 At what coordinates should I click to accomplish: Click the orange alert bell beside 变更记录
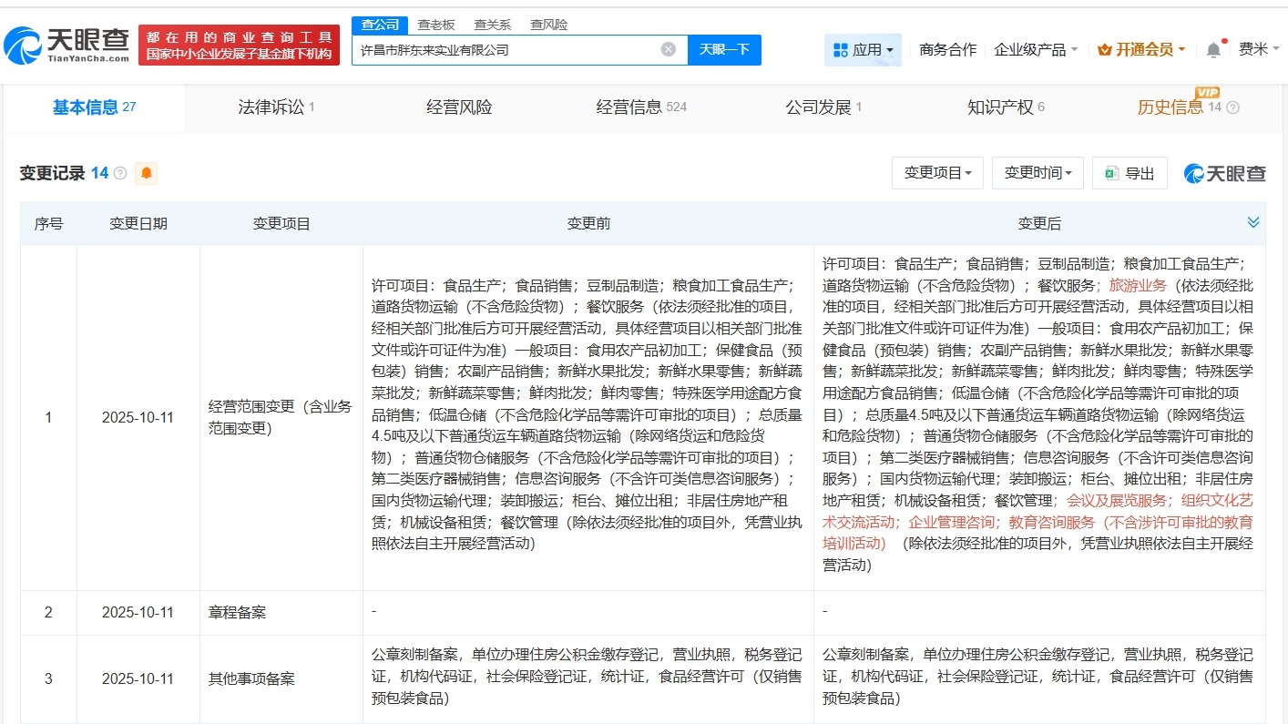147,173
